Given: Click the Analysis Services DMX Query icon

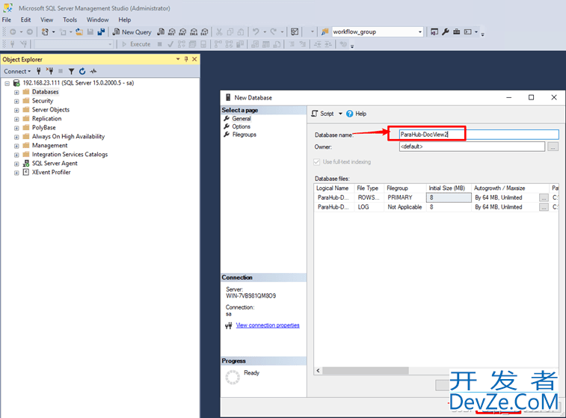Looking at the screenshot, I should (182, 32).
